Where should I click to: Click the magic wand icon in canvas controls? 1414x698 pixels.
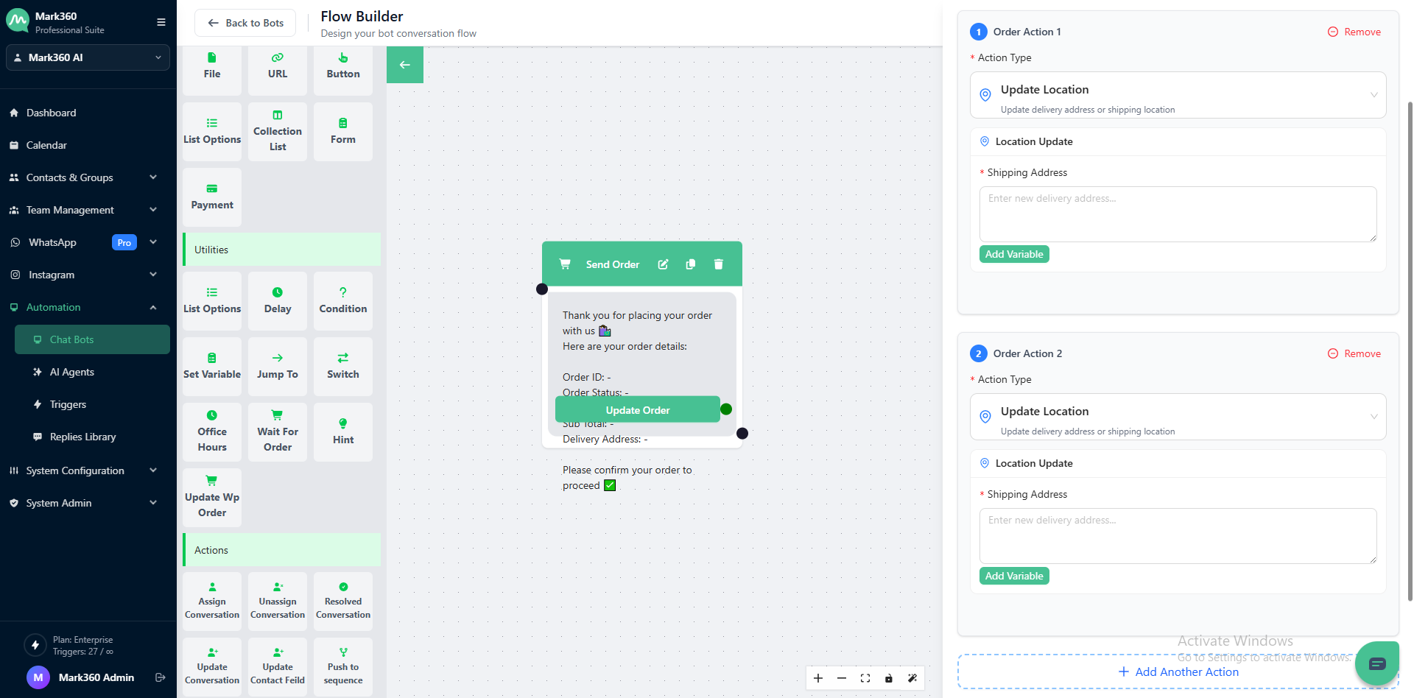pyautogui.click(x=912, y=678)
